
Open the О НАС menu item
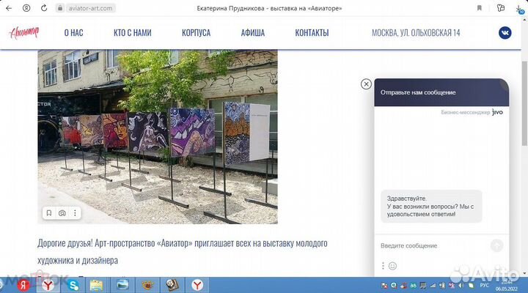(73, 33)
